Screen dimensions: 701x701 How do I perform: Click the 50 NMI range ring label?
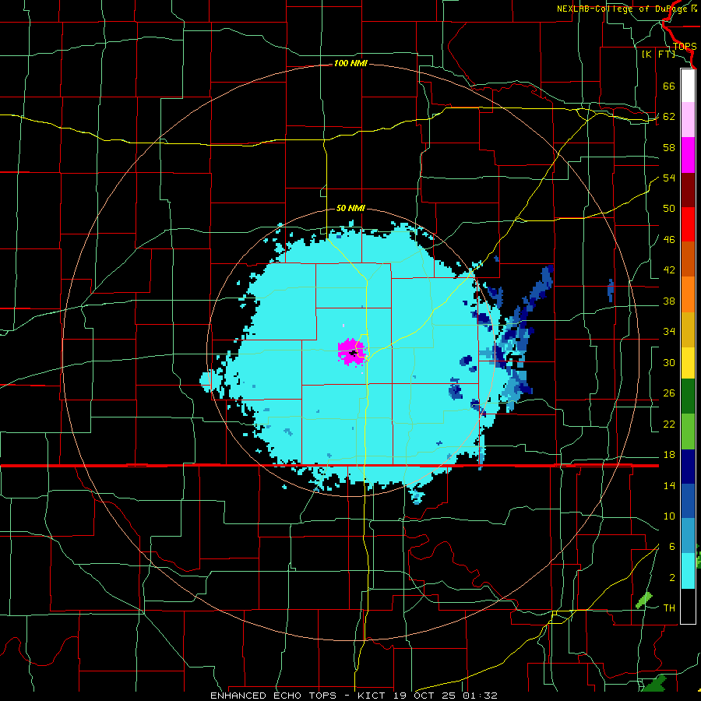[x=350, y=208]
